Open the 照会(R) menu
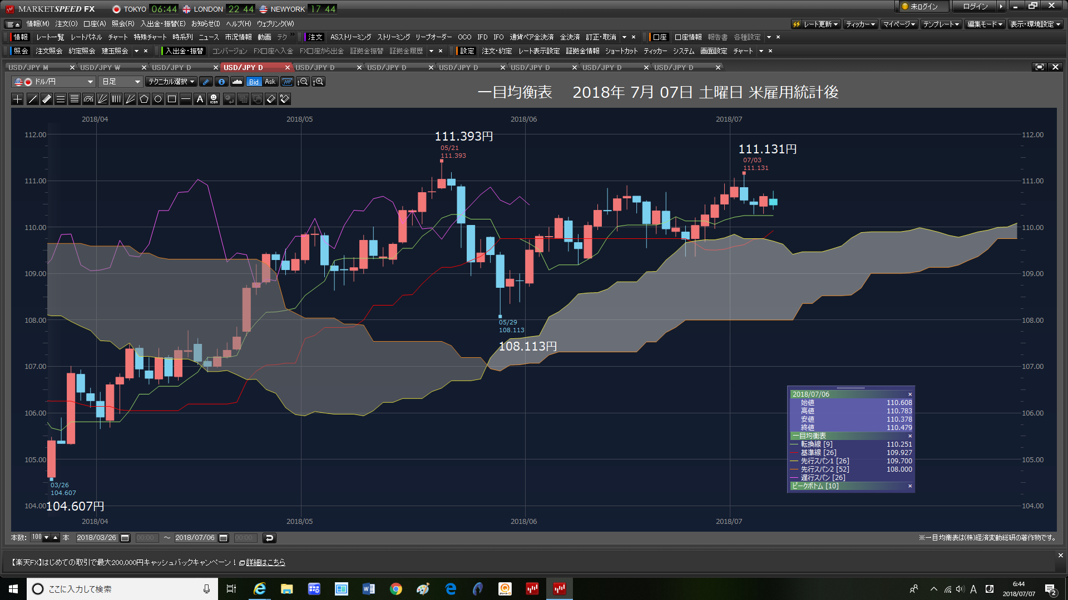 pyautogui.click(x=123, y=24)
